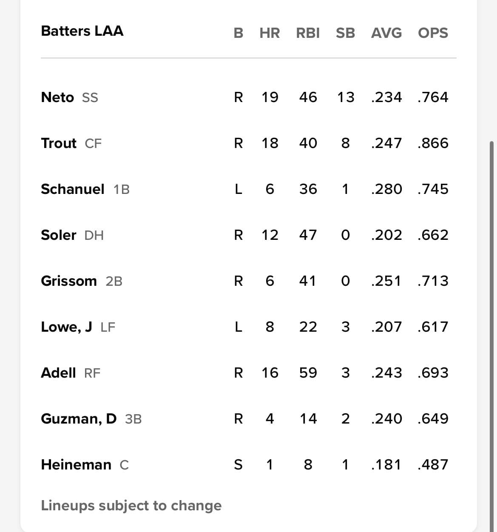Tap Lineups subject to change note
This screenshot has width=497, height=532.
tap(131, 506)
